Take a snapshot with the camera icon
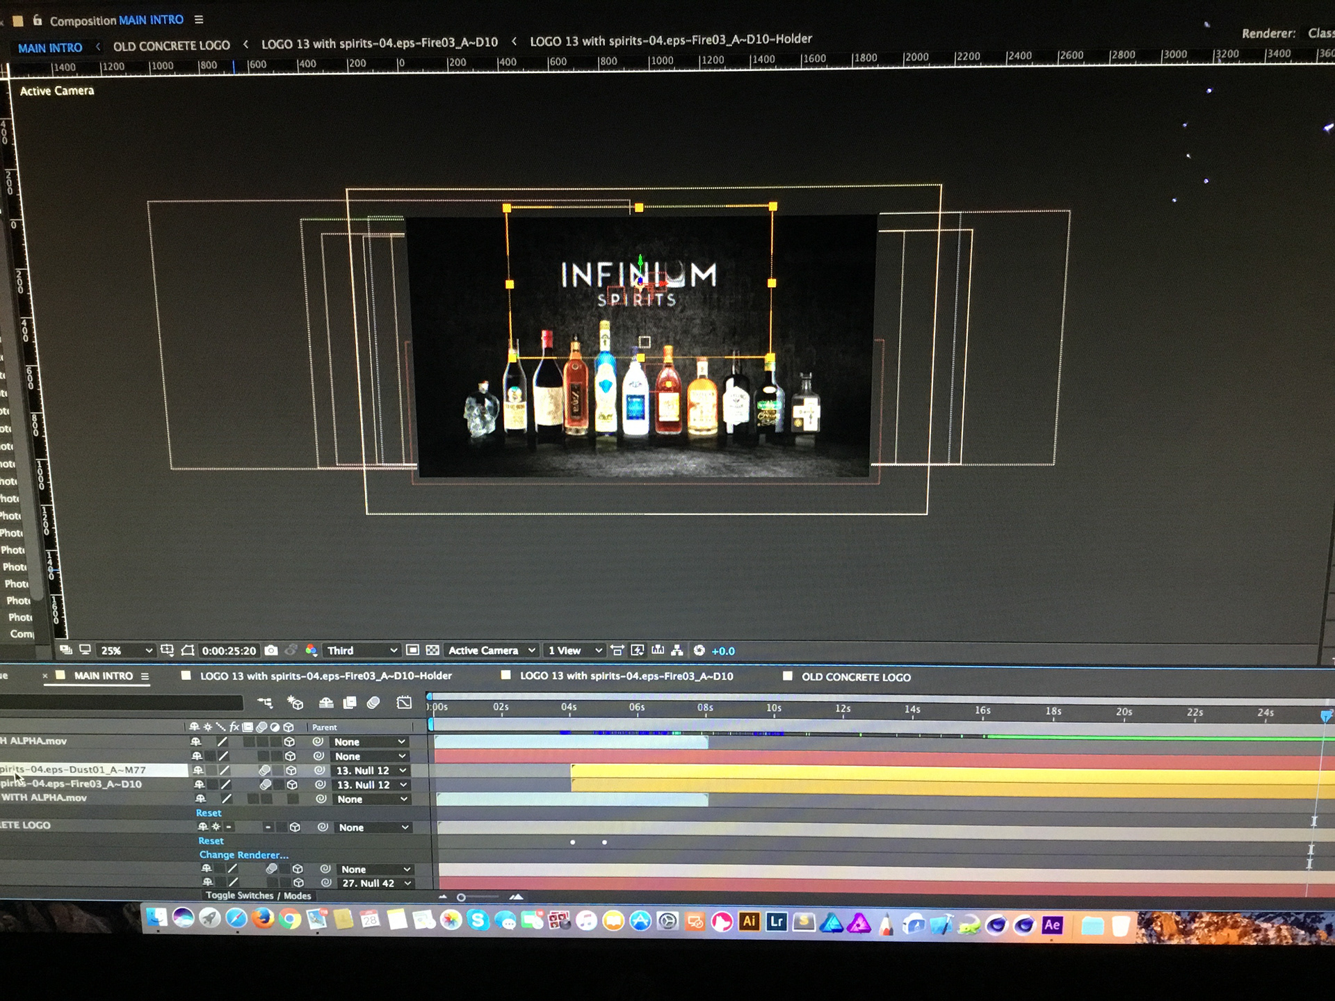This screenshot has height=1001, width=1335. pos(271,651)
